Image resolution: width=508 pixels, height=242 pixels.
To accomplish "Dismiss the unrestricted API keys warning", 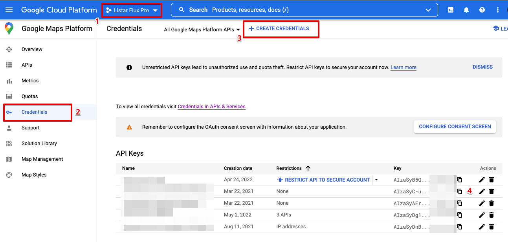I will [482, 67].
